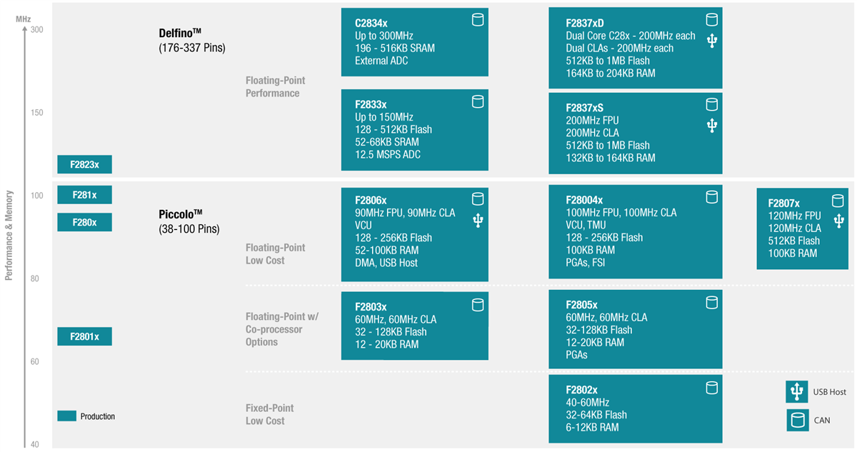Click the CAN icon in the F2837xS box
This screenshot has height=452, width=857.
pos(711,105)
